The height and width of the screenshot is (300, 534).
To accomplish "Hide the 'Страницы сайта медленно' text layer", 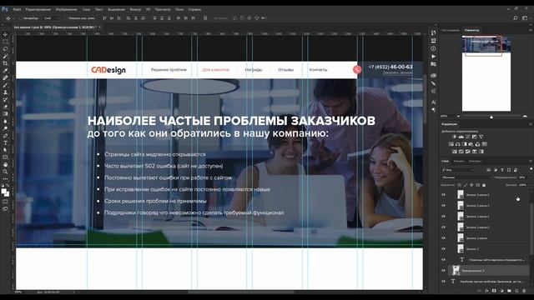I will coord(443,260).
